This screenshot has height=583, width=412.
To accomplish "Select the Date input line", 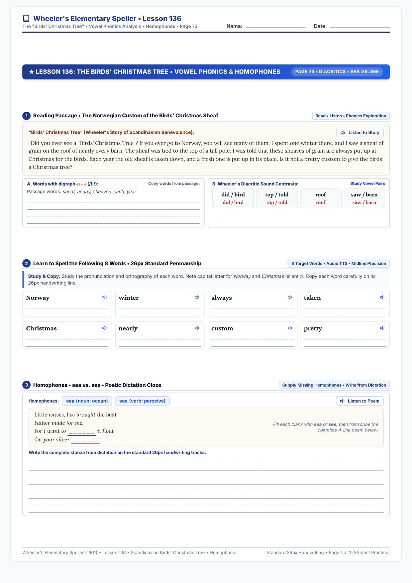I will 360,26.
